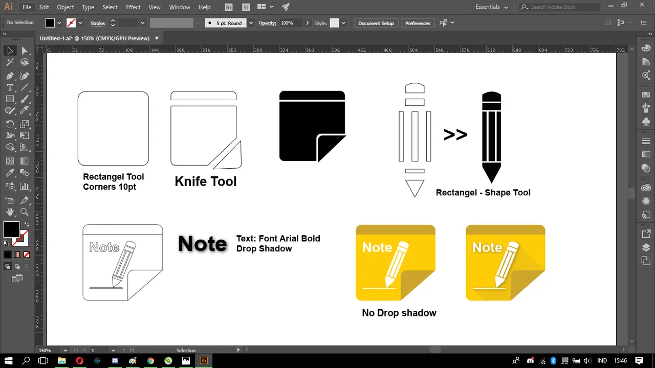The width and height of the screenshot is (655, 368).
Task: Select the Curvature tool
Action: click(x=25, y=76)
